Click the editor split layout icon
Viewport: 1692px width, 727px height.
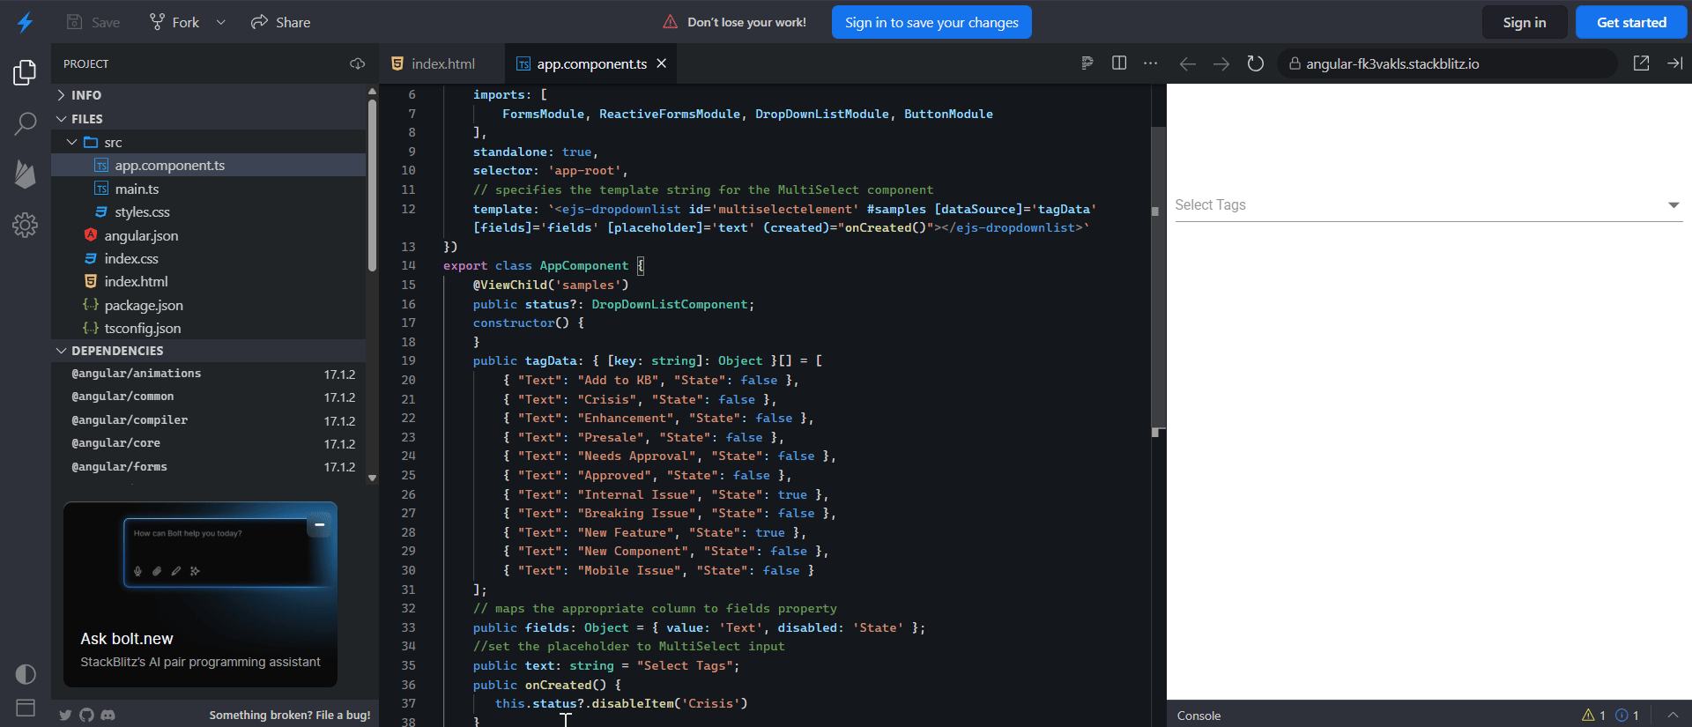tap(1119, 63)
